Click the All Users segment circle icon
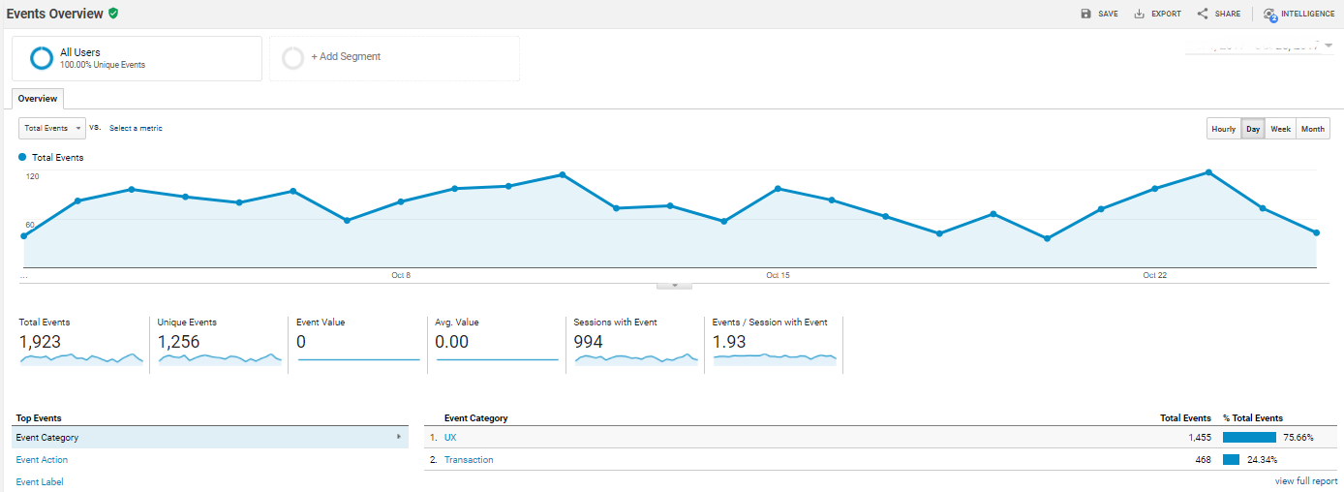The height and width of the screenshot is (492, 1344). (42, 58)
